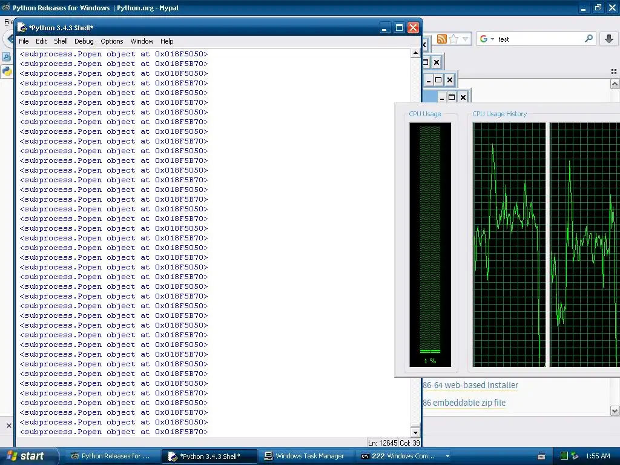Open the '86 embeddable zip file' link
This screenshot has width=620, height=465.
coord(464,403)
